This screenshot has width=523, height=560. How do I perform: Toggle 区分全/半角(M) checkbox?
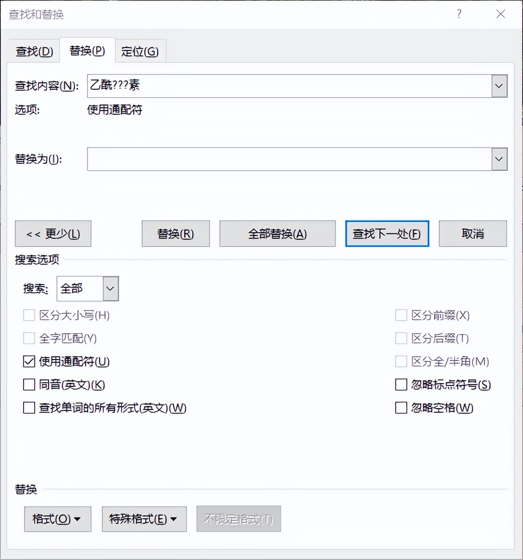tap(401, 361)
